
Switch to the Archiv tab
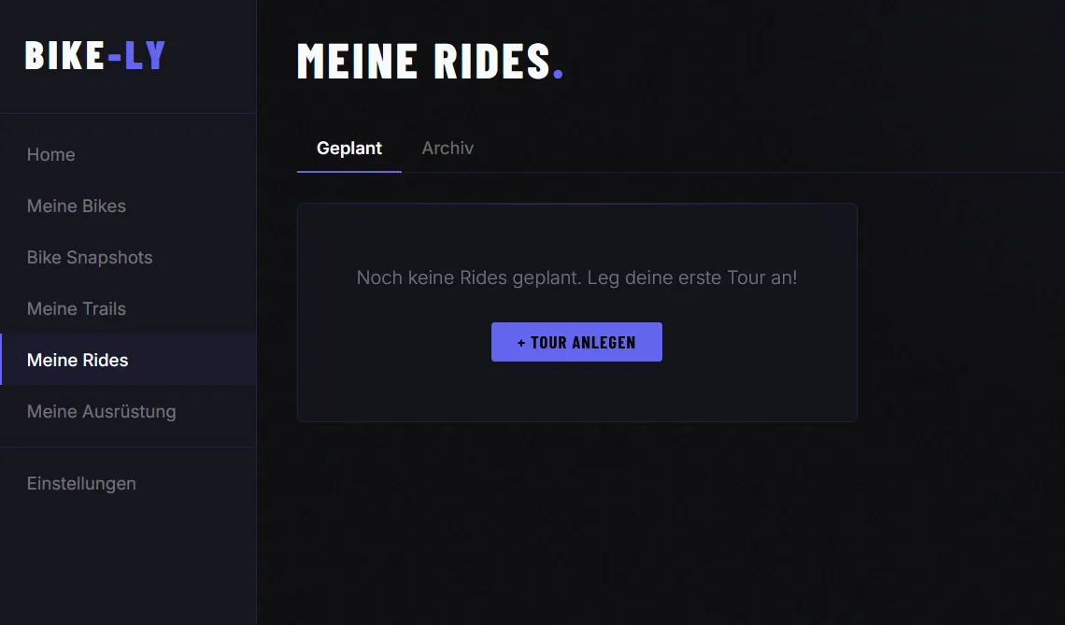(x=447, y=148)
